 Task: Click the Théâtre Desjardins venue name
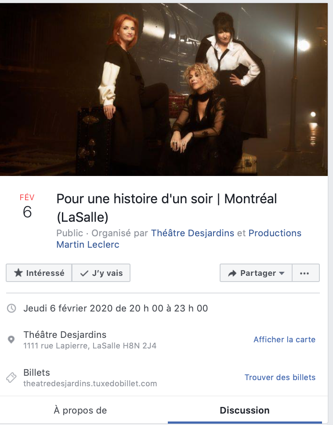tap(65, 335)
